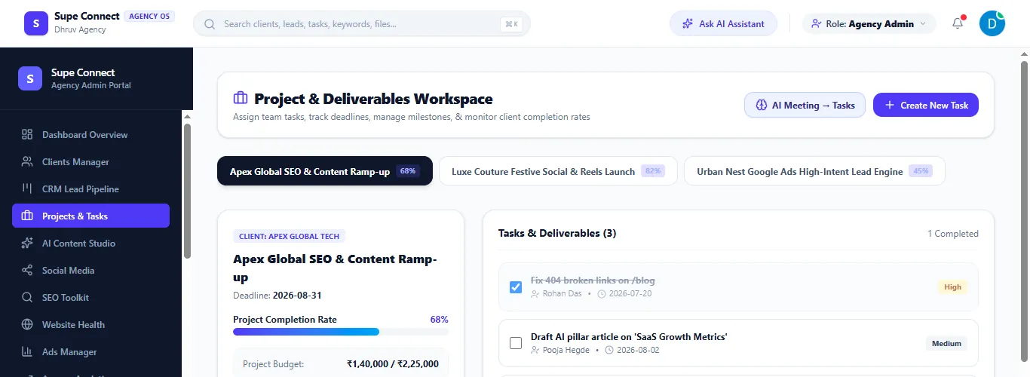The height and width of the screenshot is (377, 1030).
Task: Click the plus icon on Create New Task
Action: tap(890, 106)
